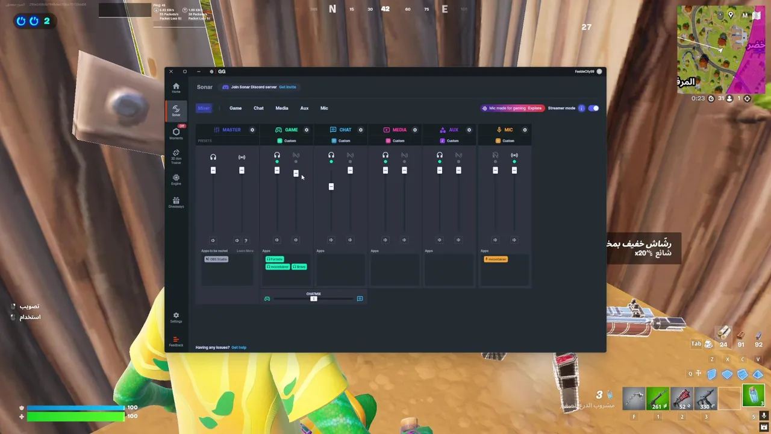Switch to the Aux tab
The height and width of the screenshot is (434, 771).
pos(304,108)
